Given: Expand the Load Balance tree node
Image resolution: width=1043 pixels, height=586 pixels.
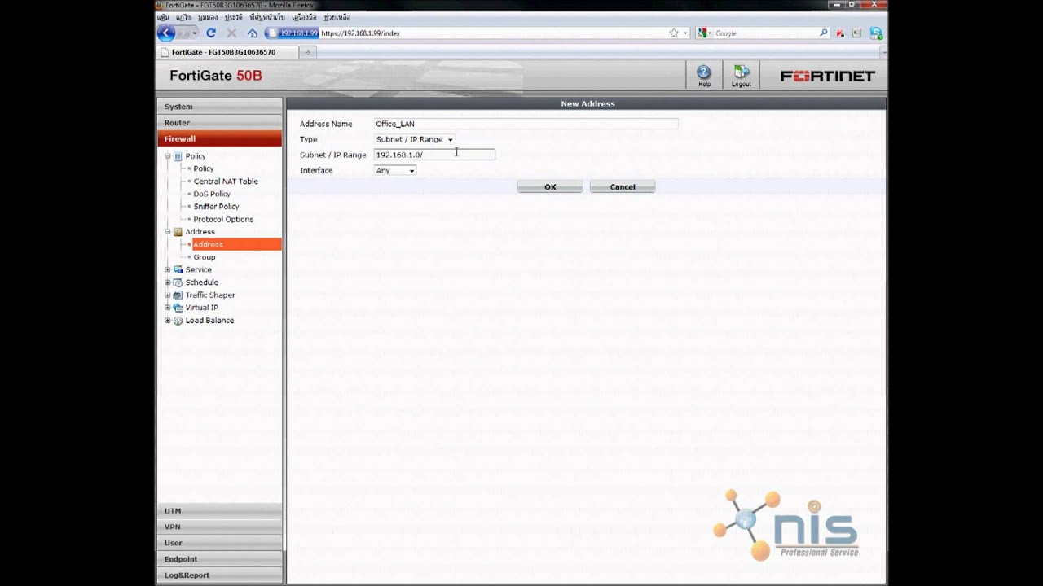Looking at the screenshot, I should tap(168, 321).
